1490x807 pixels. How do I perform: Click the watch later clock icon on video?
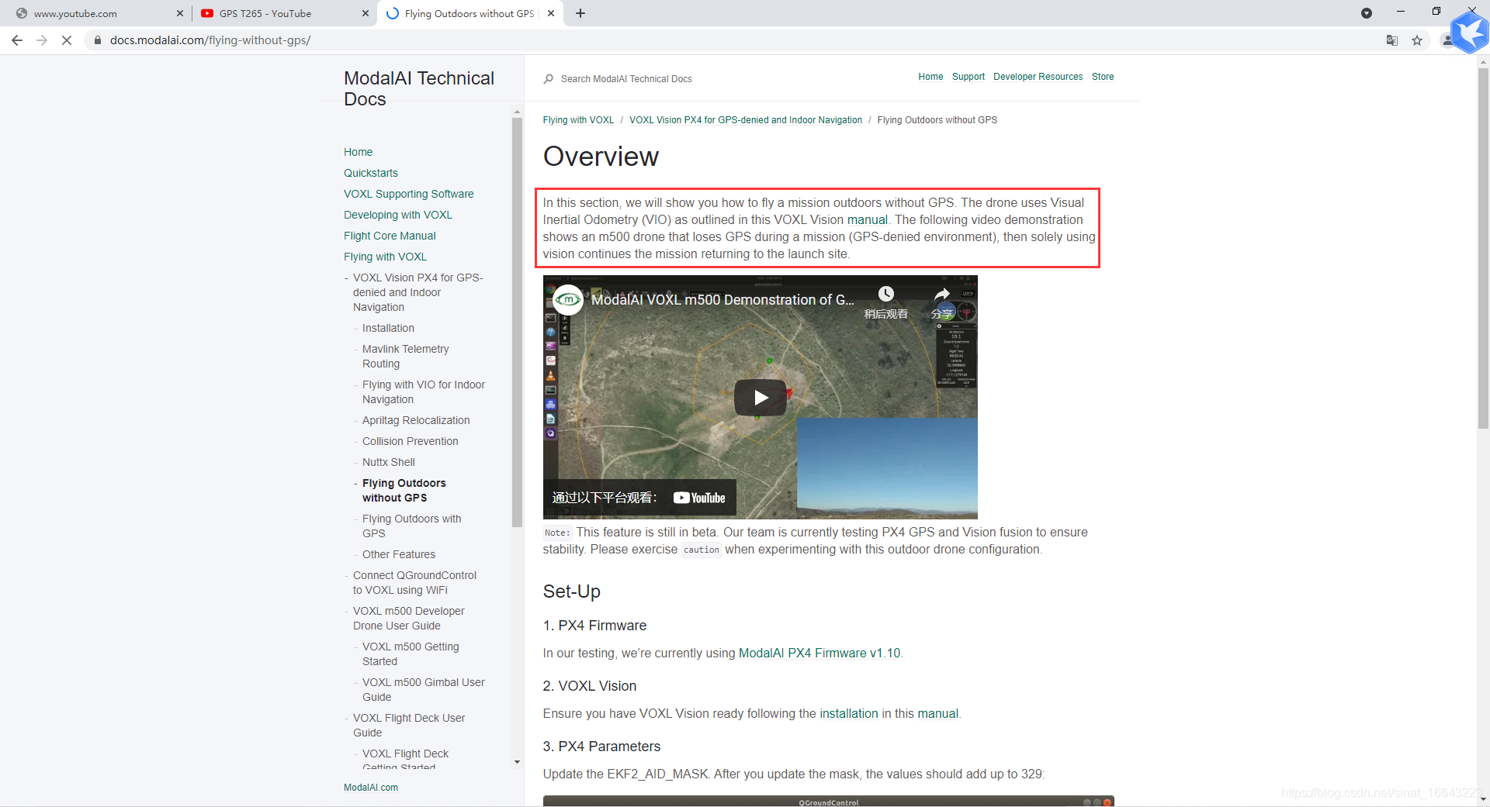coord(886,294)
